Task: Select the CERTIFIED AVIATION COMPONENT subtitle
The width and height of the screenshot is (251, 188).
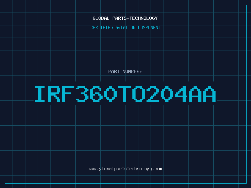Action: tap(125, 28)
